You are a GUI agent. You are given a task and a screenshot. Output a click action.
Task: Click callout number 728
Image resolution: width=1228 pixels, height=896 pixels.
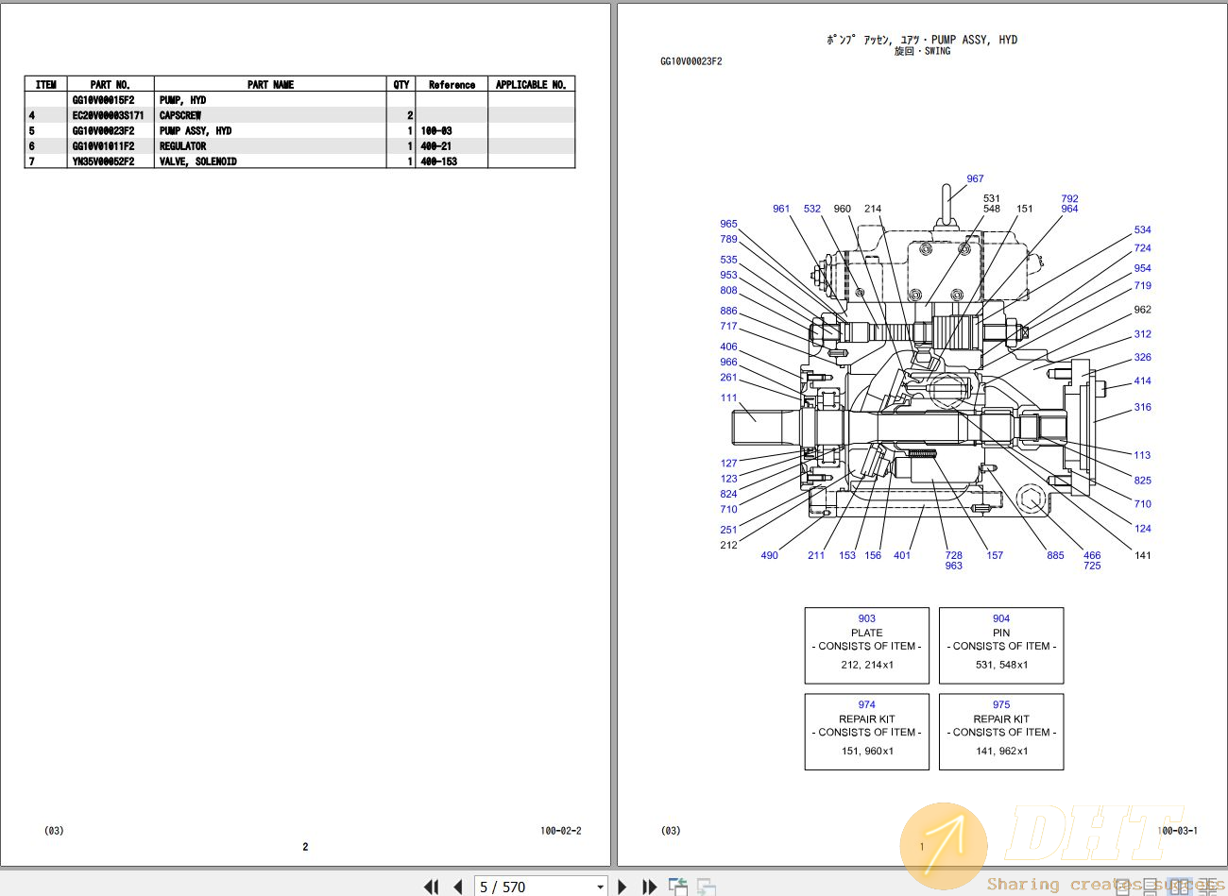point(954,556)
